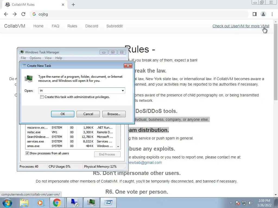Click process list scroll down arrow
The image size is (278, 208).
pyautogui.click(x=118, y=147)
